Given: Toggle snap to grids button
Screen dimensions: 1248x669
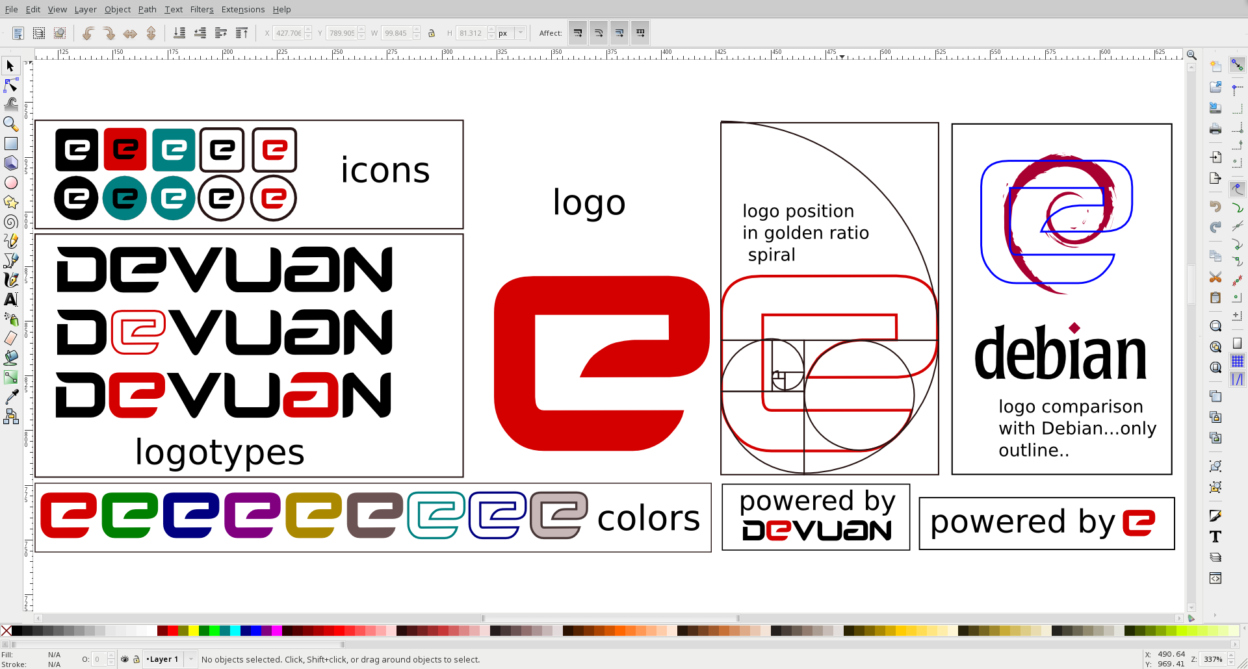Looking at the screenshot, I should (1238, 361).
